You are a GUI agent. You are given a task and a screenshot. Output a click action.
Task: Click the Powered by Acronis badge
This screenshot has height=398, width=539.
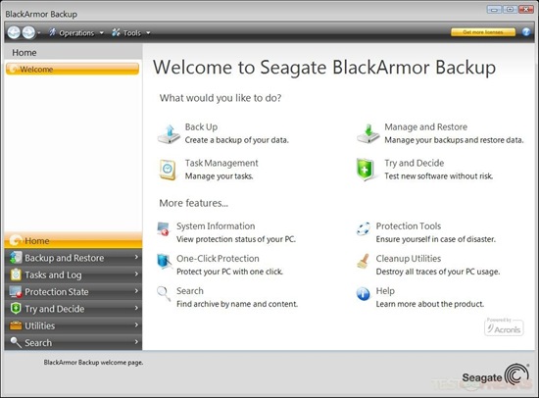(504, 326)
